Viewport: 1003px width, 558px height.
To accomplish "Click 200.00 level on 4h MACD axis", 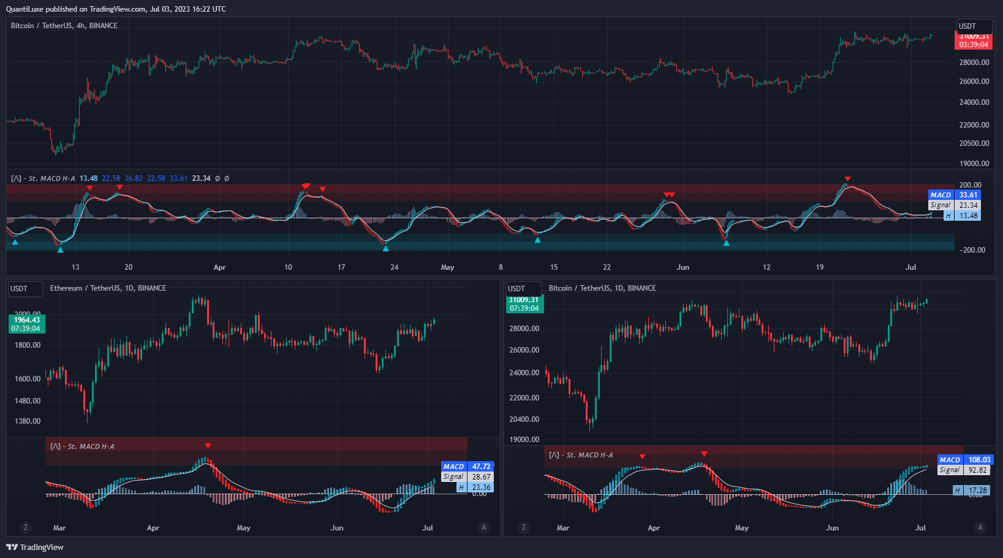I will click(x=970, y=185).
